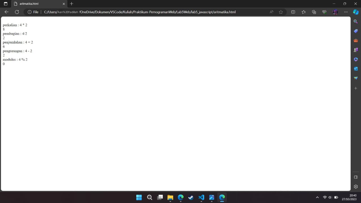Reload the aritmatika.html page
Screen dimensions: 361x203
(x=17, y=12)
